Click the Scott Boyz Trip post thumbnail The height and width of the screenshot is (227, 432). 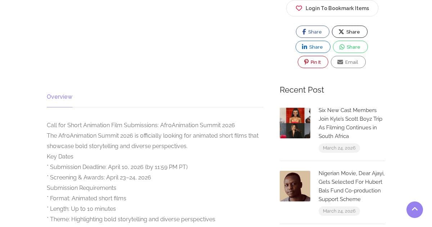tap(295, 123)
